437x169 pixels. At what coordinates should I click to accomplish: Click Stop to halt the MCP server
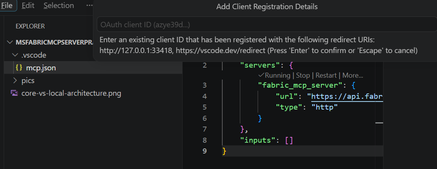click(x=303, y=75)
